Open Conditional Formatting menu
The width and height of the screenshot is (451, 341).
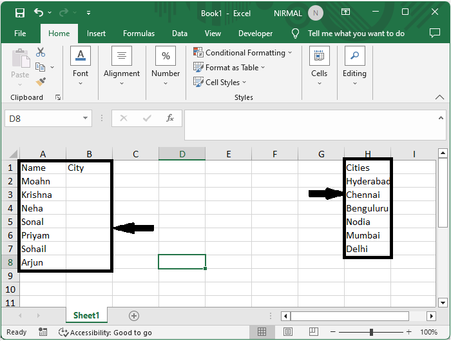[242, 53]
